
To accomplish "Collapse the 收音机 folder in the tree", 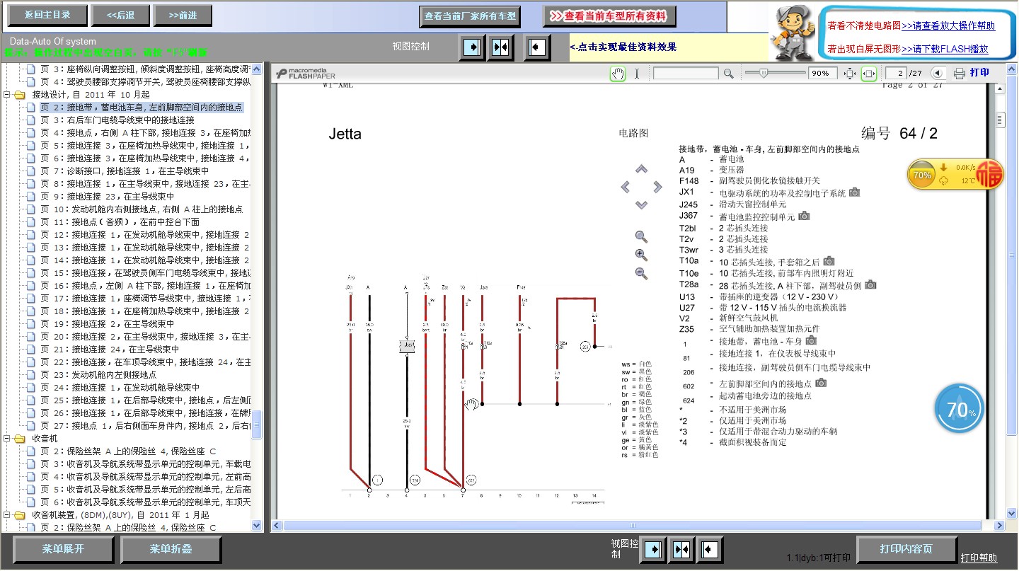I will pos(8,439).
